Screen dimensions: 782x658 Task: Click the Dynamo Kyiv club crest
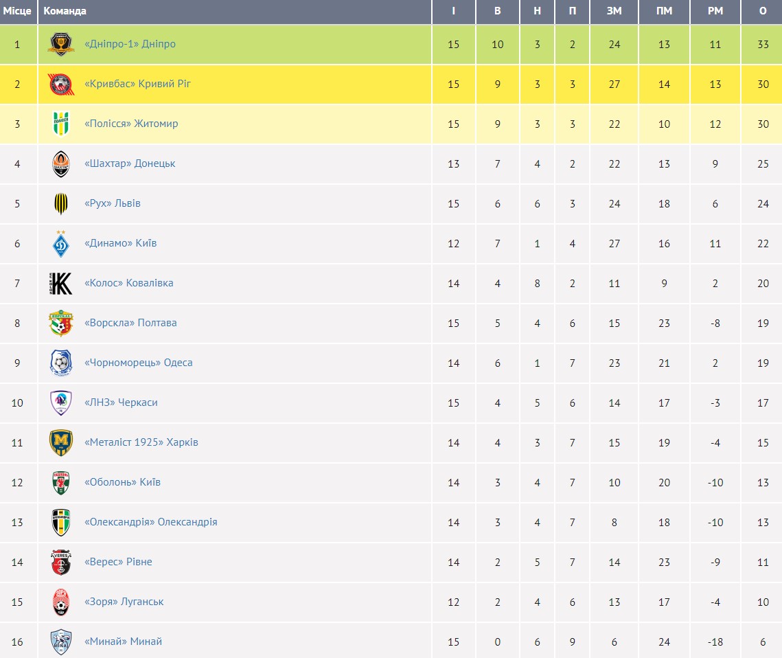[x=60, y=244]
